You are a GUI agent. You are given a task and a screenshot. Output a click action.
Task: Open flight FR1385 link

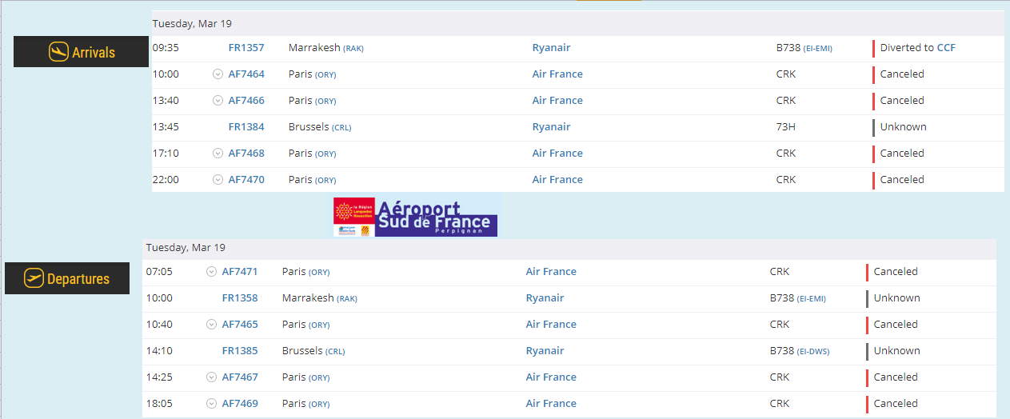pyautogui.click(x=240, y=351)
